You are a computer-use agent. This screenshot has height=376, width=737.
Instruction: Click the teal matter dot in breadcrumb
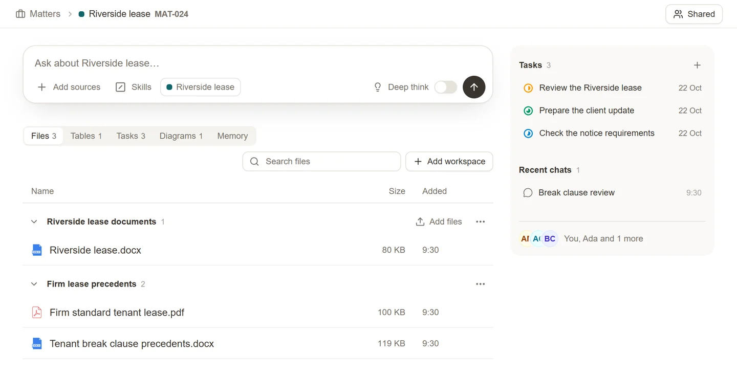[x=81, y=14]
